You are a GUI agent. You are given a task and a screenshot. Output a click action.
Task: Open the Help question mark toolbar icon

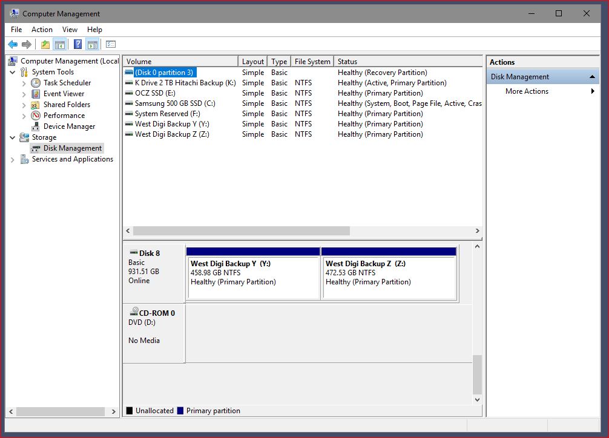(x=77, y=44)
